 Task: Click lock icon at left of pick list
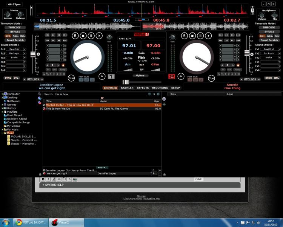pos(40,174)
